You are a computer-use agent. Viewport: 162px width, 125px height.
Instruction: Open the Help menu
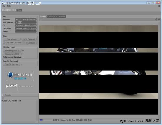point(9,6)
